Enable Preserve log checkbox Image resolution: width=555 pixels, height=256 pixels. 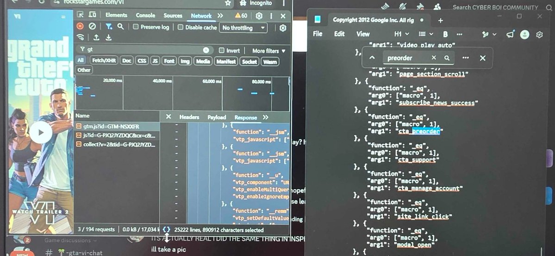pyautogui.click(x=136, y=27)
